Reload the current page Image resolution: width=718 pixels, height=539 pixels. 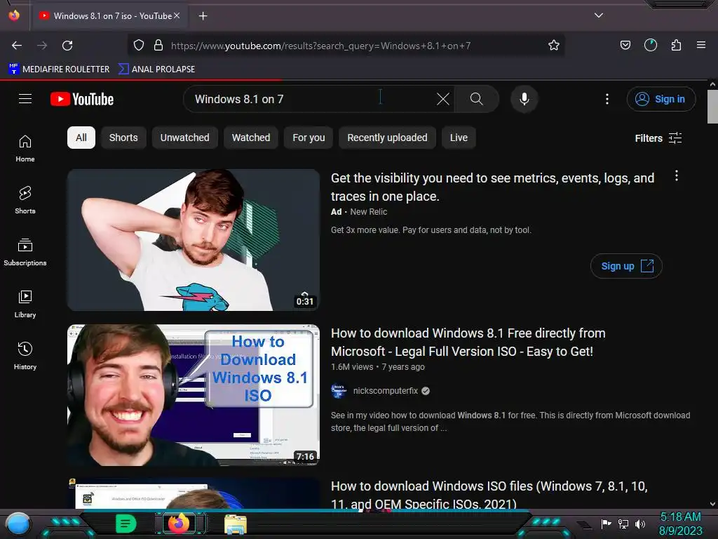coord(67,46)
